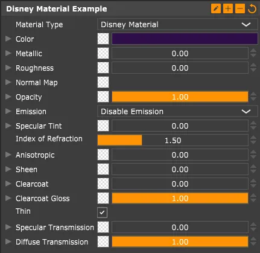Click the Roughness stepper arrows

point(253,68)
